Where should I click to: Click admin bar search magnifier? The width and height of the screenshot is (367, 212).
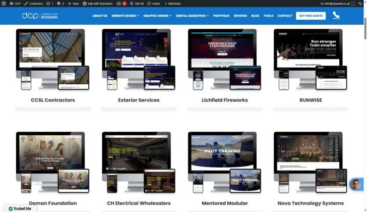click(360, 4)
